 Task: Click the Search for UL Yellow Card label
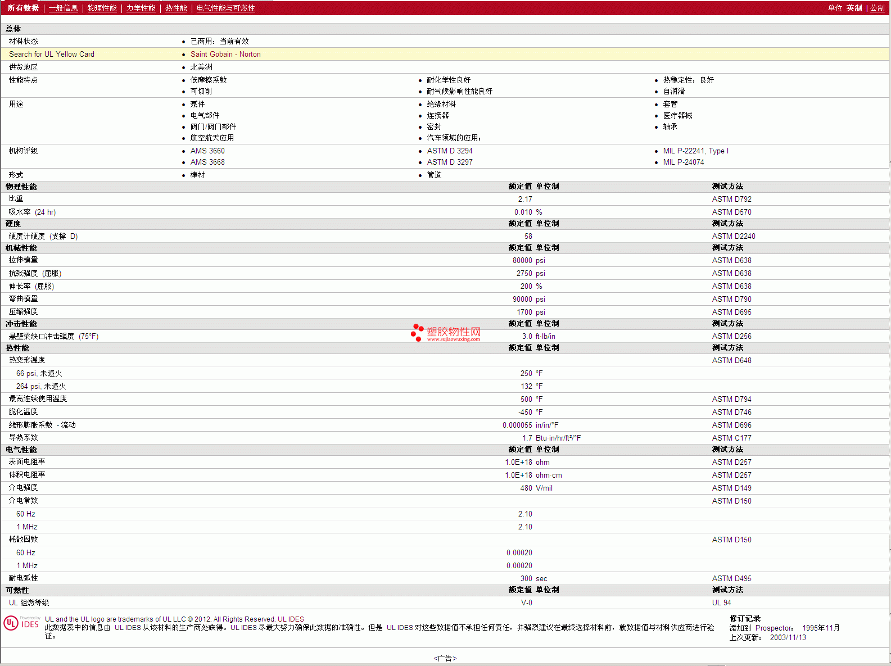click(x=52, y=54)
